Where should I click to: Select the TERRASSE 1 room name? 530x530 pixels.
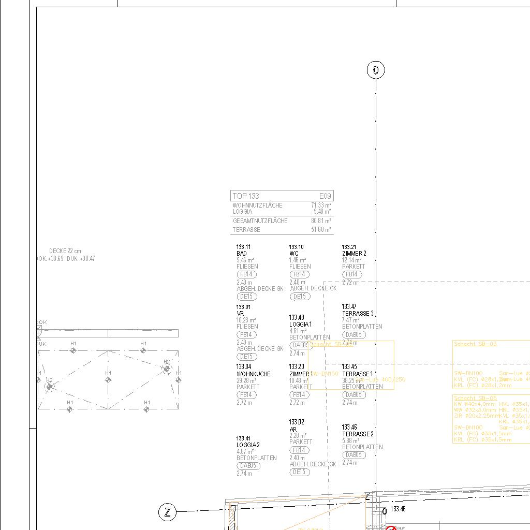tap(358, 374)
